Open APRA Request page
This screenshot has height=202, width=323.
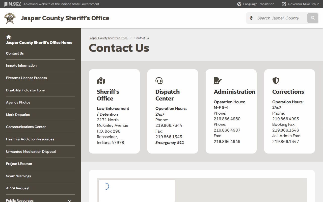pyautogui.click(x=18, y=188)
